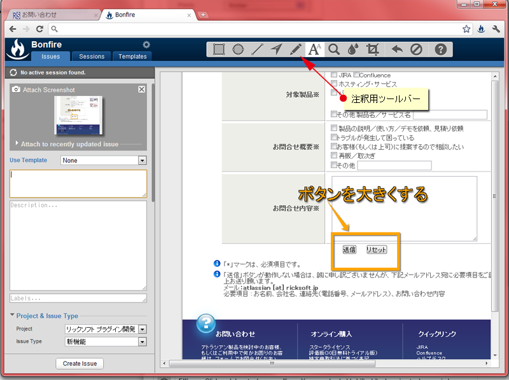Reload the page with the refresh button
509x380 pixels.
[39, 29]
